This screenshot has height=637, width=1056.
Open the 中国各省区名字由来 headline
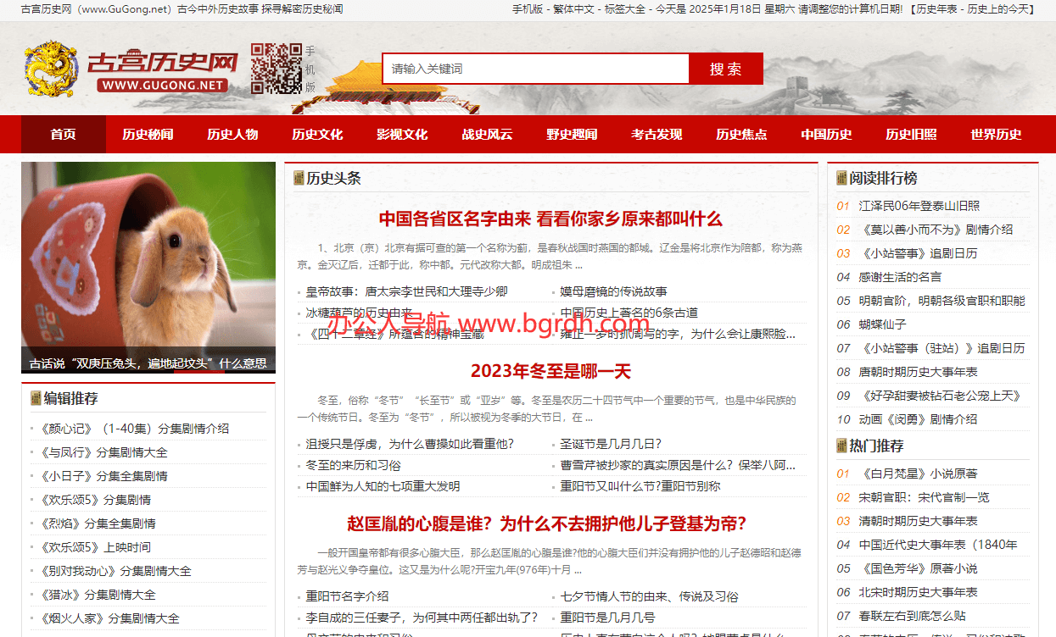[550, 219]
